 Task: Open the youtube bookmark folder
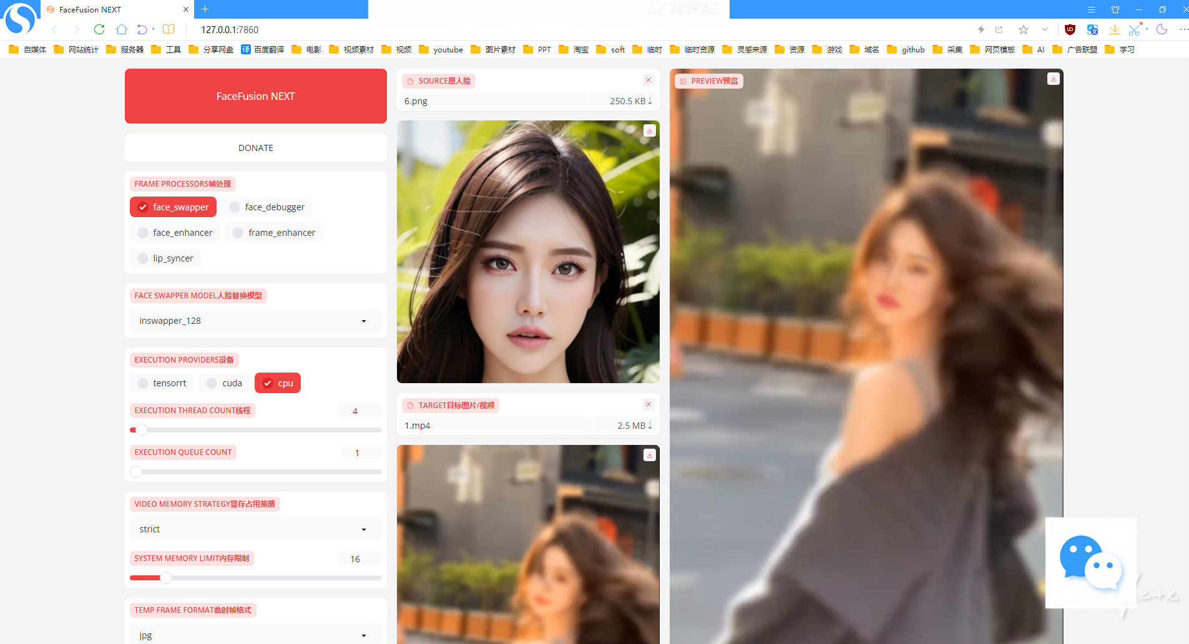pos(441,49)
